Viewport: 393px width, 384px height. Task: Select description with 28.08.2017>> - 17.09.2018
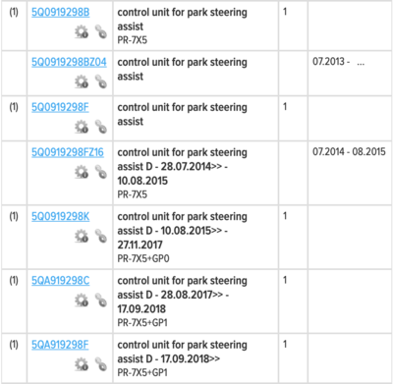click(183, 295)
